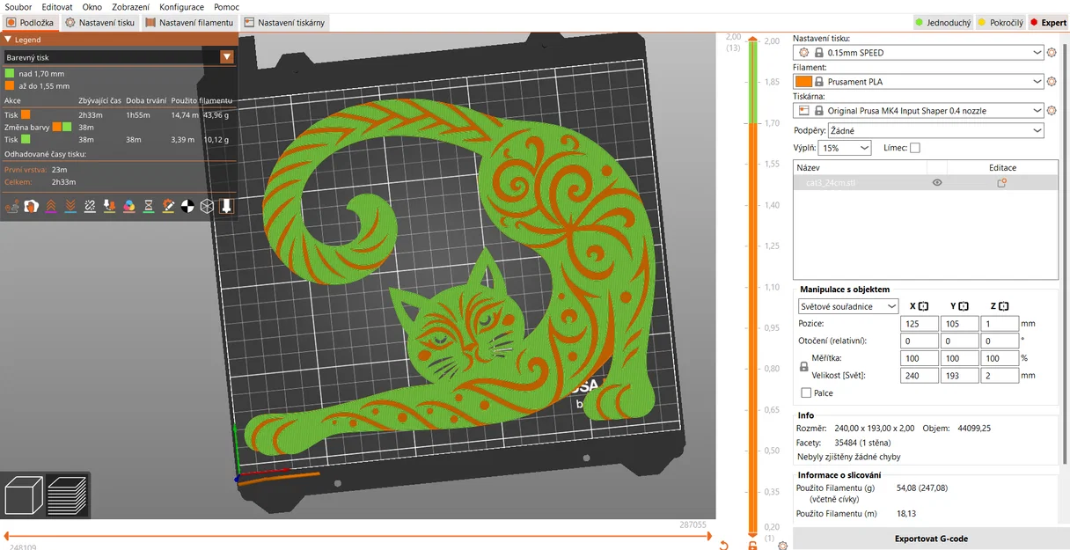This screenshot has height=550, width=1070.
Task: Open the Filament preset dropdown
Action: (919, 82)
